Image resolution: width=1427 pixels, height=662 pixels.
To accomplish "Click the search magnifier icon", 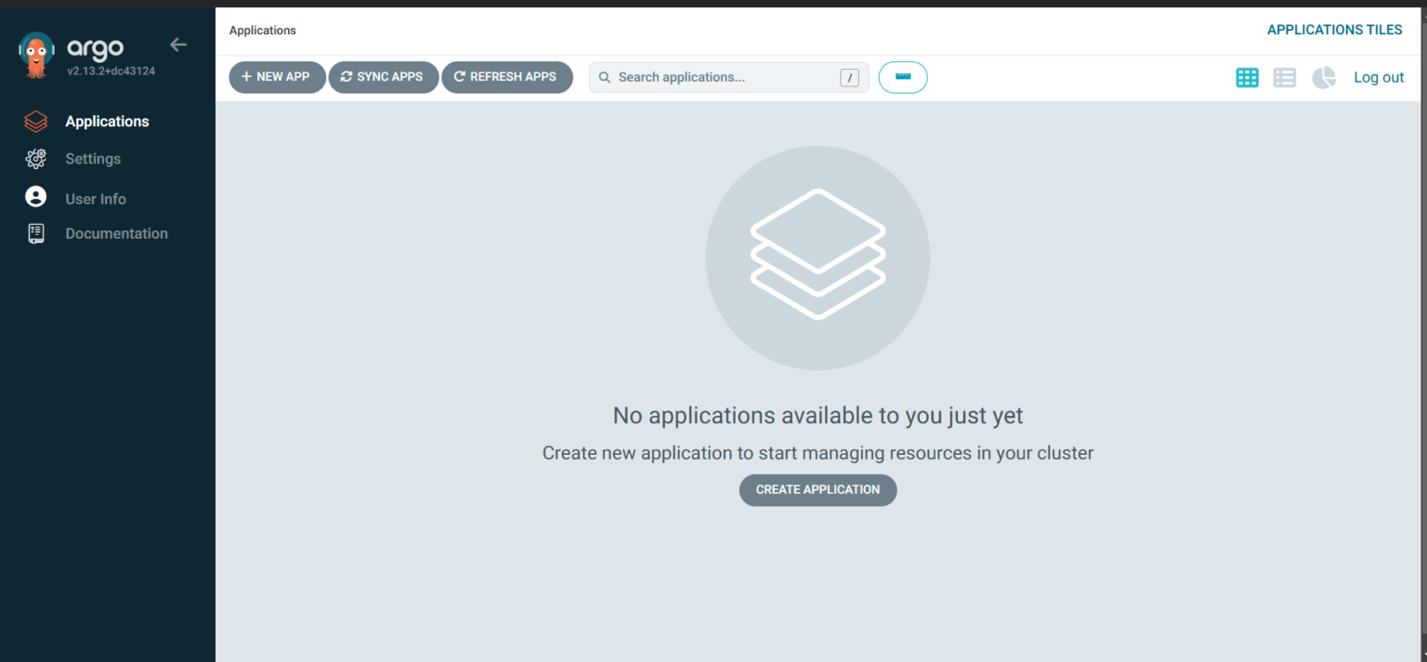I will tap(605, 77).
